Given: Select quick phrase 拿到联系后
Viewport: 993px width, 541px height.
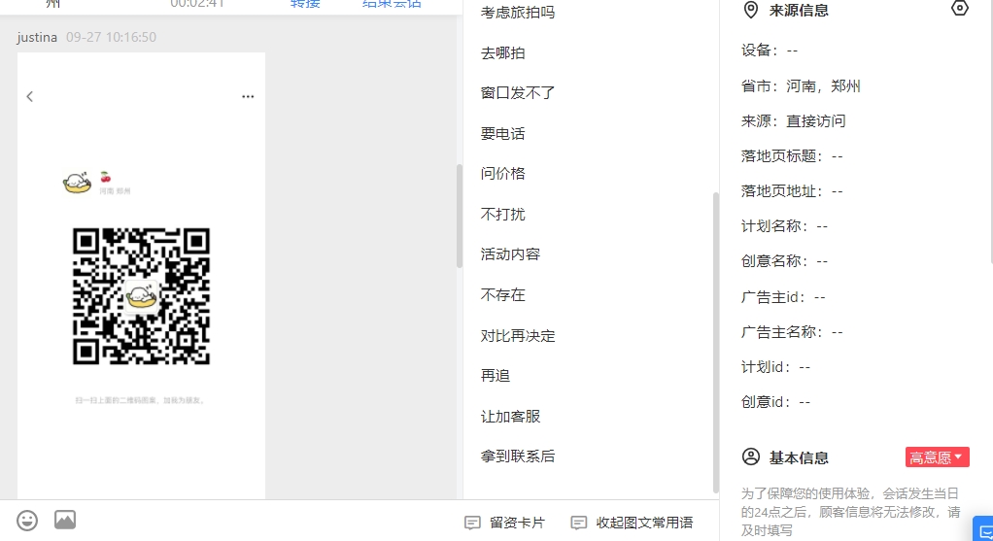Looking at the screenshot, I should (x=518, y=456).
